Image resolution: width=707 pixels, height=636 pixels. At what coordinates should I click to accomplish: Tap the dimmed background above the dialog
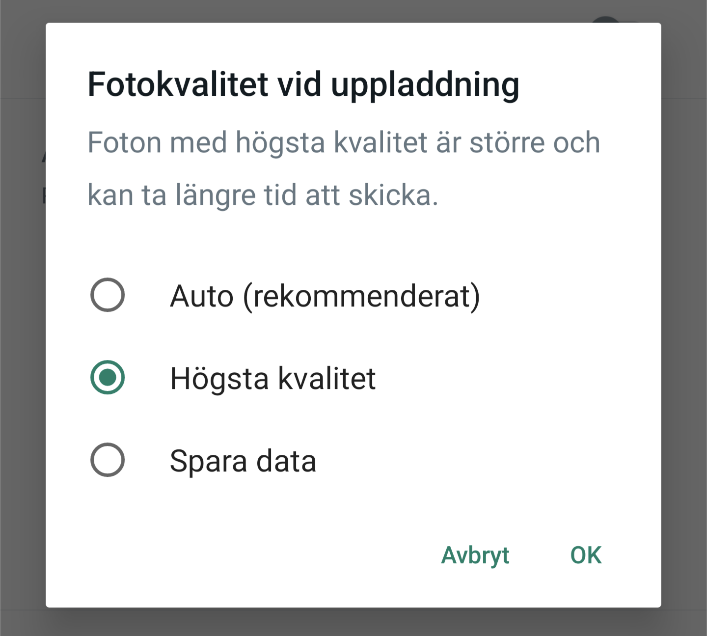click(295, 11)
